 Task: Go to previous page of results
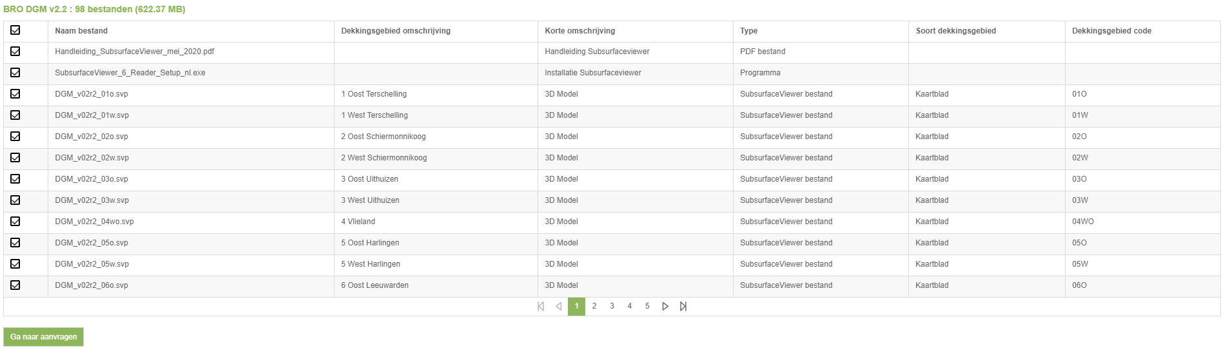559,307
